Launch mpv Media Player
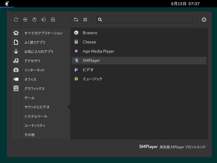 (139, 51)
